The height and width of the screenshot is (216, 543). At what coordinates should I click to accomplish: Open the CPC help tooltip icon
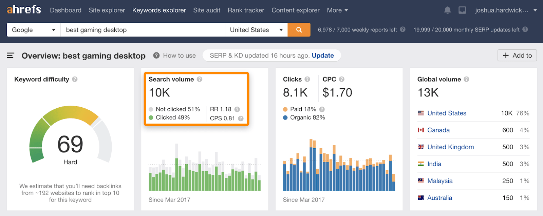tap(342, 79)
